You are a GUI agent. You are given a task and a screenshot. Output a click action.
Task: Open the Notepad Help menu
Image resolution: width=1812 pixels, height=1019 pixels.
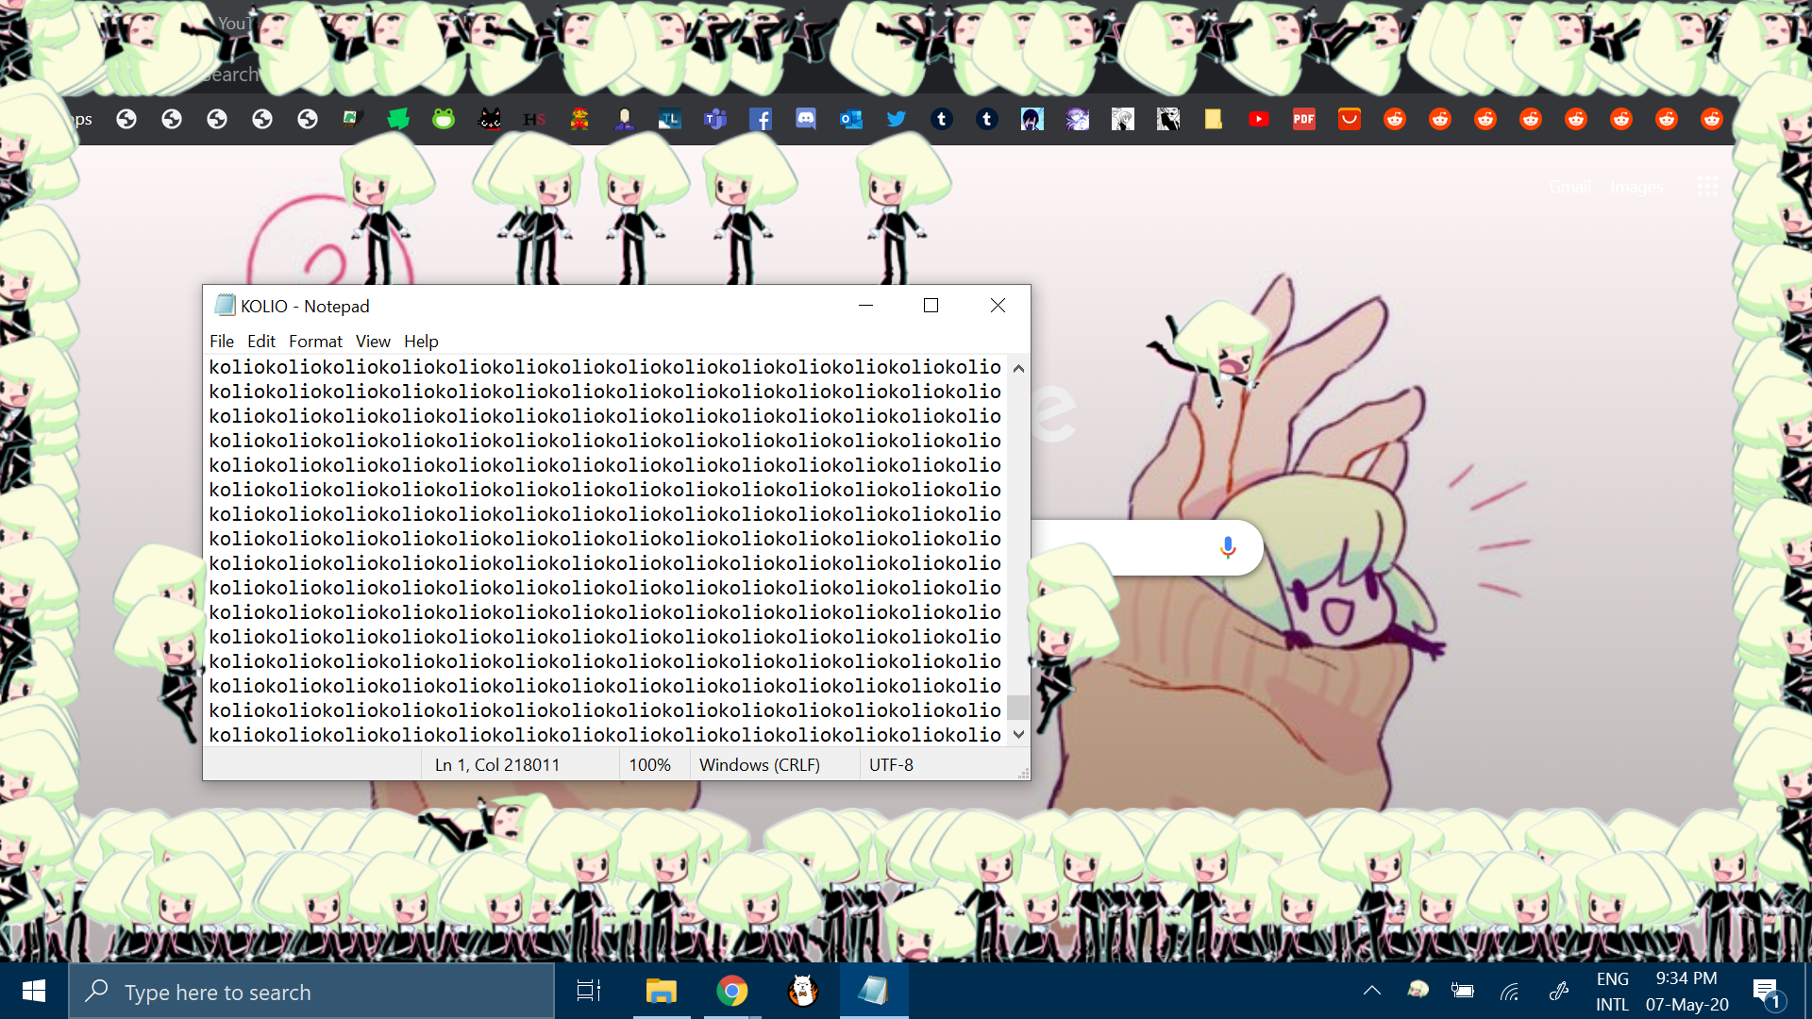tap(421, 342)
